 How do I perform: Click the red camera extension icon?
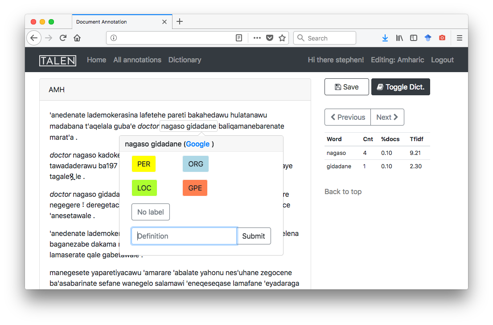[442, 38]
